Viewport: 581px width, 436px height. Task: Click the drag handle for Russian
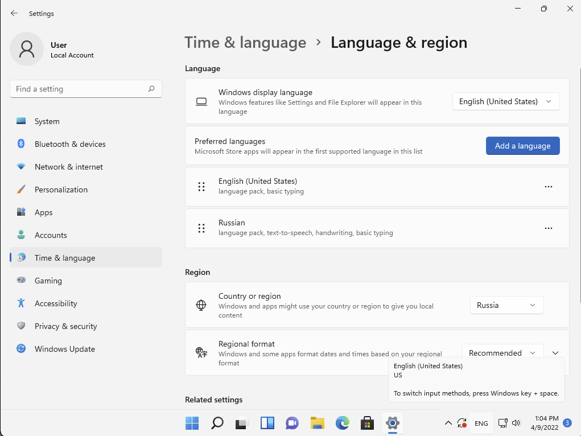tap(201, 228)
